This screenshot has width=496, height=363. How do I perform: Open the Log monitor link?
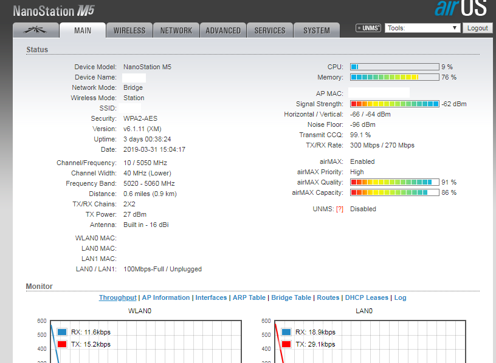coord(400,297)
